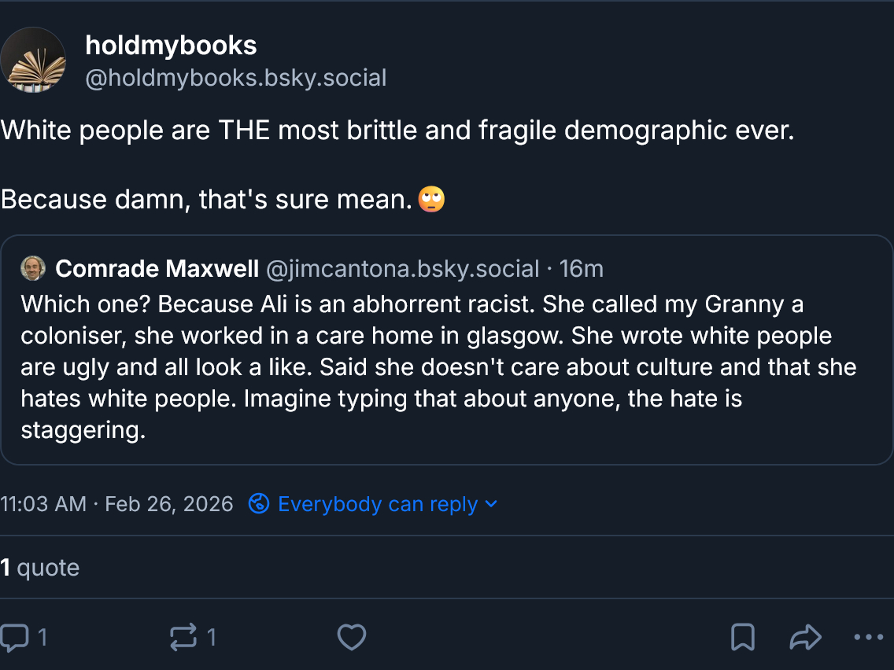
Task: Expand the reply settings chevron
Action: [492, 503]
